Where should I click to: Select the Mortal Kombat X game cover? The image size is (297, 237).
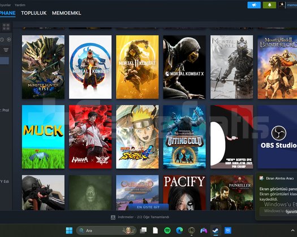click(184, 67)
